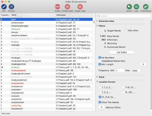Sort by the Word column header
152x116 pixels.
coord(33,15)
